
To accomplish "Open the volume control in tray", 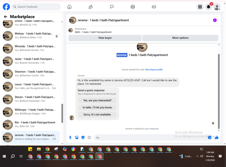I will 202,156.
